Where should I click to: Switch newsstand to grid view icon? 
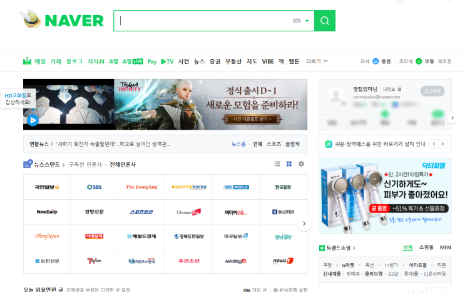click(x=289, y=164)
